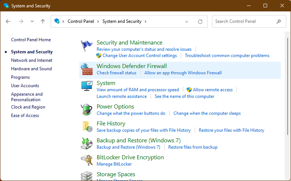The width and height of the screenshot is (291, 181).
Task: Review your computer's status and resolve issues
Action: point(144,49)
